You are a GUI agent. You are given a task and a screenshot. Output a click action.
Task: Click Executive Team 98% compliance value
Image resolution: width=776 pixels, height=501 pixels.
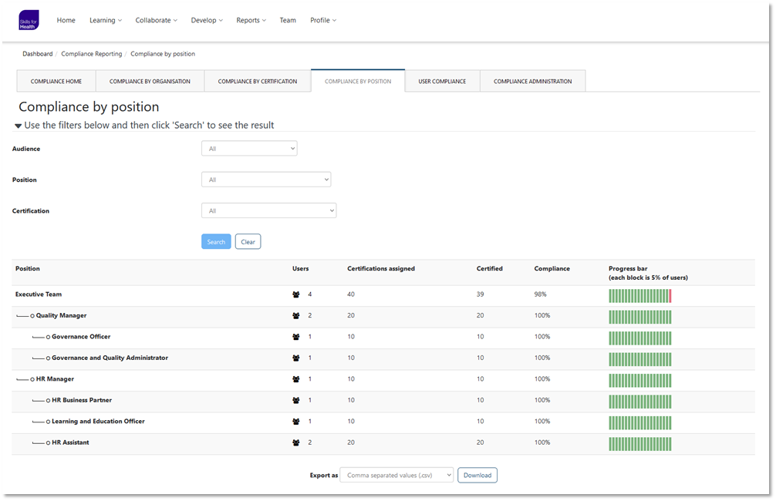(541, 294)
